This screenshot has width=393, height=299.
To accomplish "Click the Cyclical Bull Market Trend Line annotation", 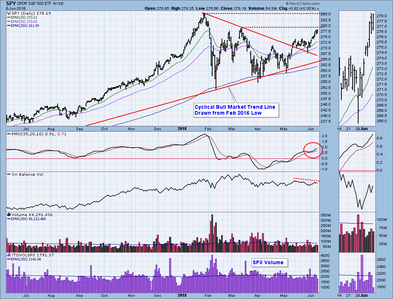I will [x=236, y=110].
